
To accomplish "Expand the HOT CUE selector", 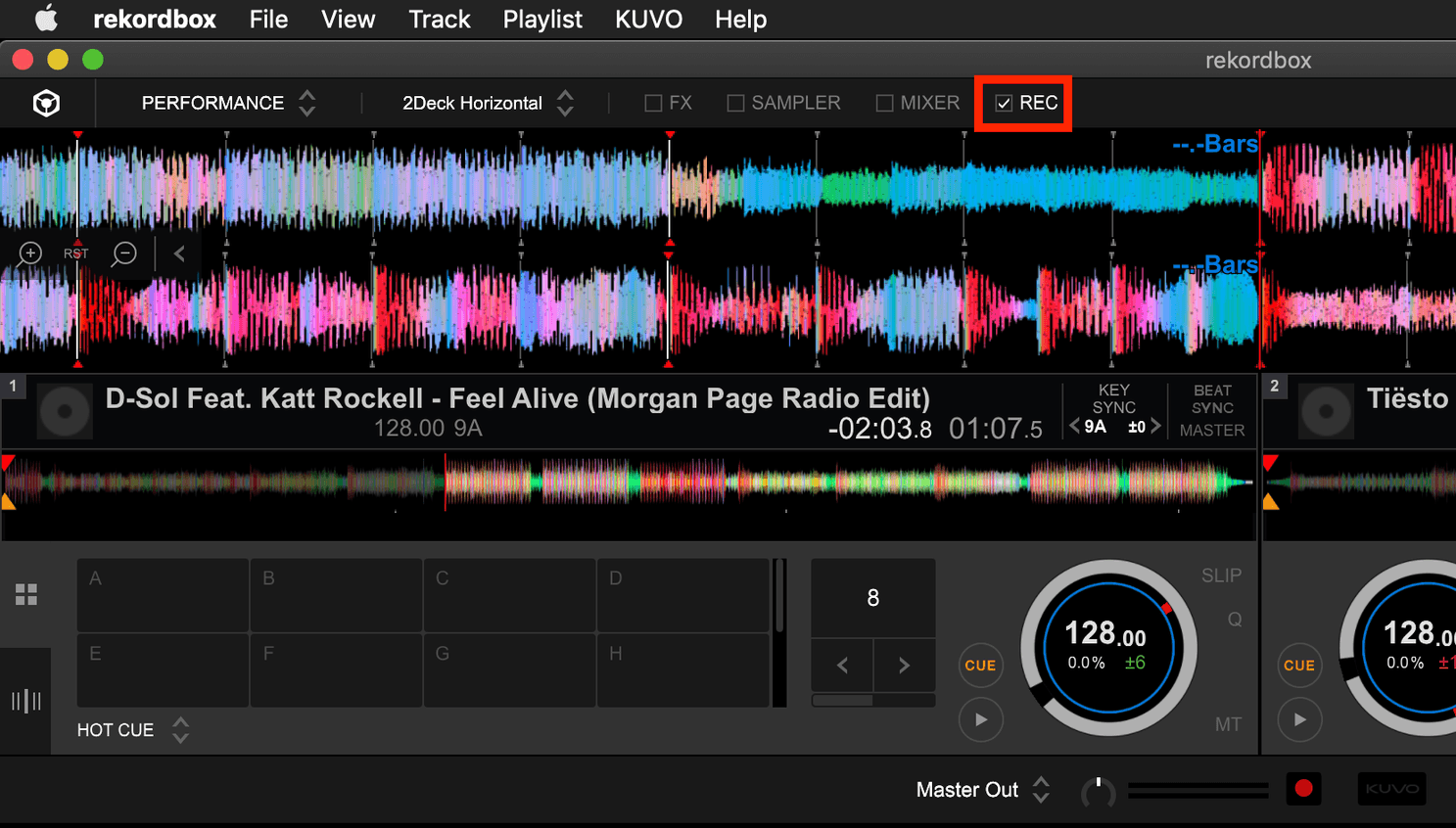I will (180, 729).
